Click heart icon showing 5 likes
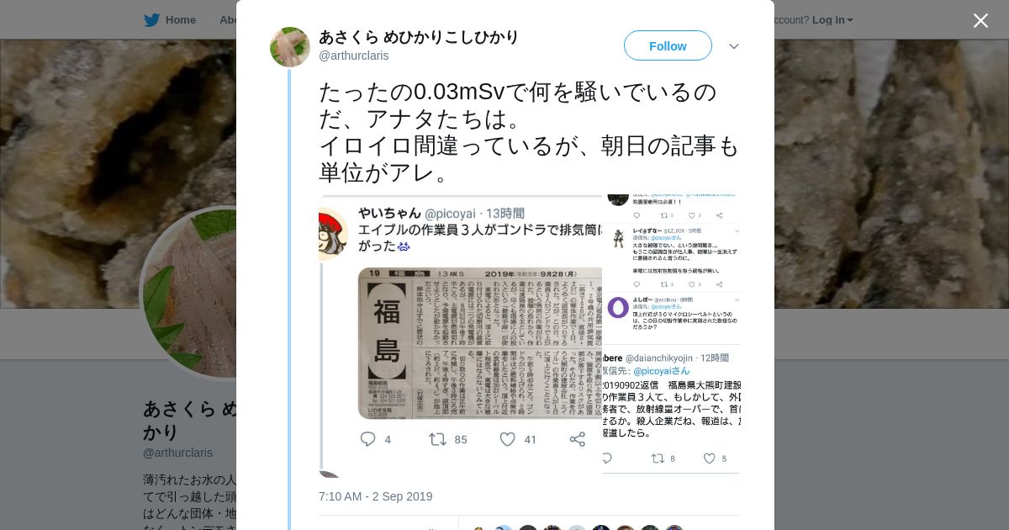Image resolution: width=1009 pixels, height=530 pixels. tap(709, 458)
